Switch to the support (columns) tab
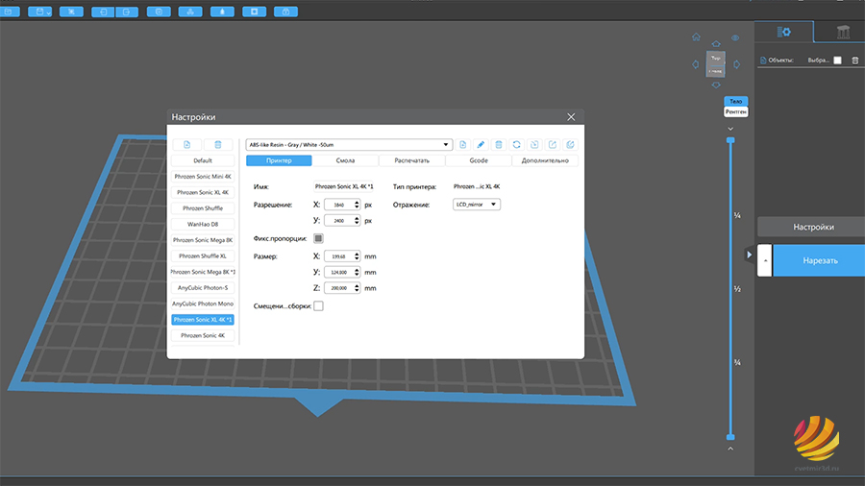This screenshot has width=865, height=486. (842, 32)
